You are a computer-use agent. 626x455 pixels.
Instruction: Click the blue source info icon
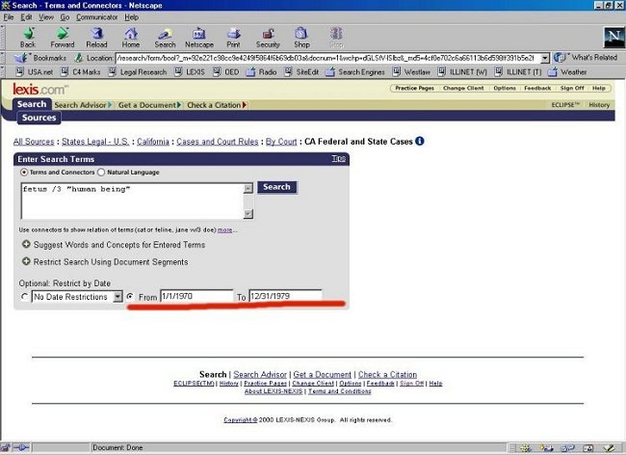pos(420,141)
